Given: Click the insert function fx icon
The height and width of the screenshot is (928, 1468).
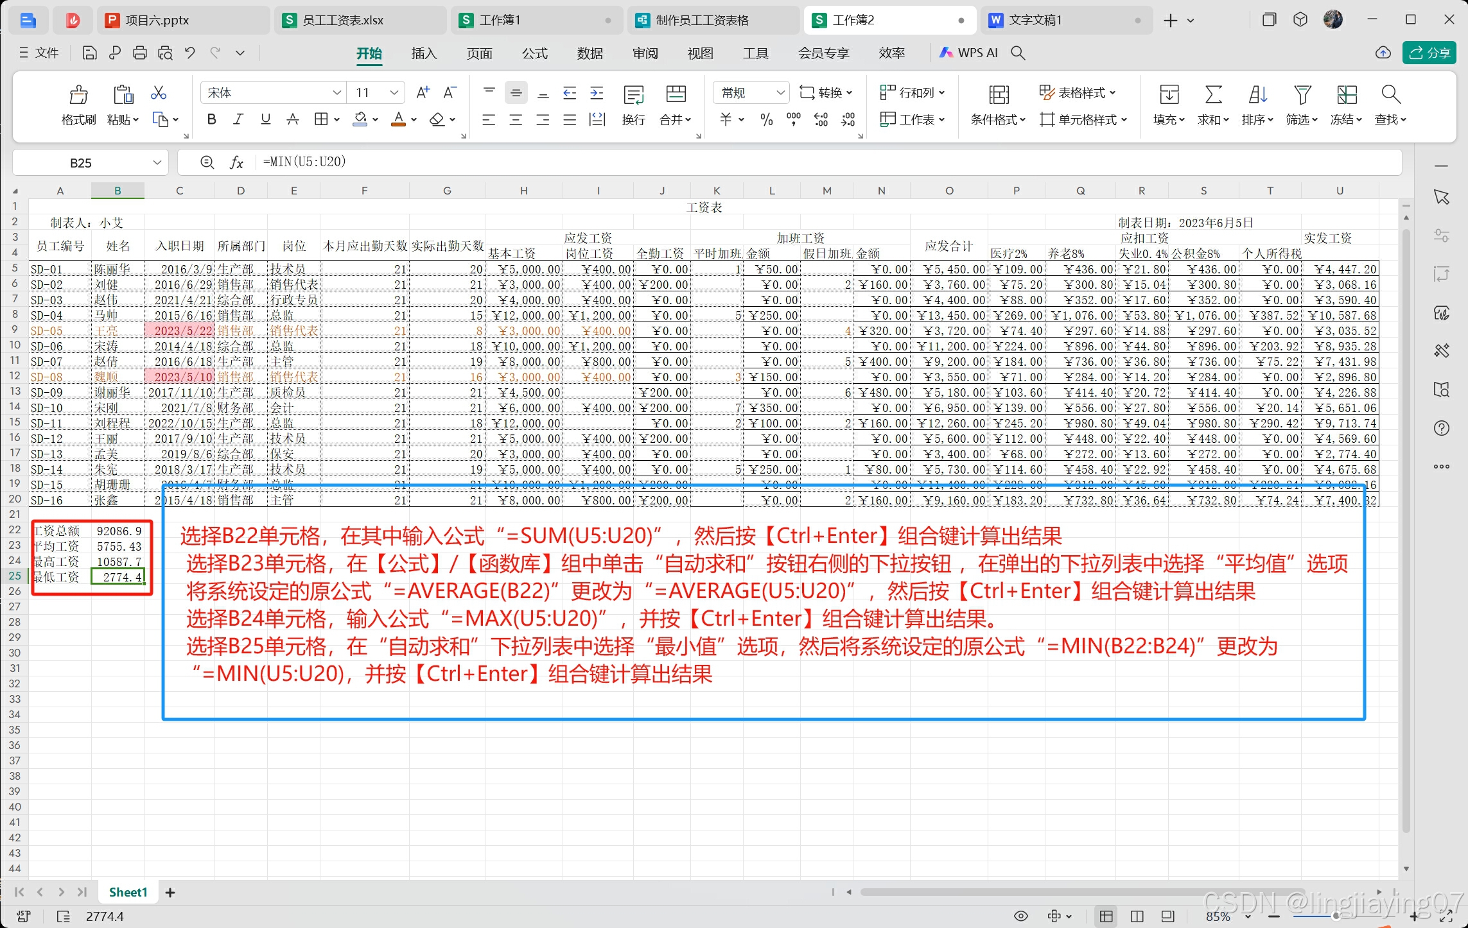Looking at the screenshot, I should point(236,162).
